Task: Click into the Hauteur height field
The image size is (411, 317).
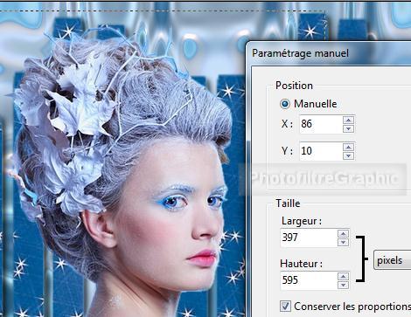Action: [x=309, y=280]
